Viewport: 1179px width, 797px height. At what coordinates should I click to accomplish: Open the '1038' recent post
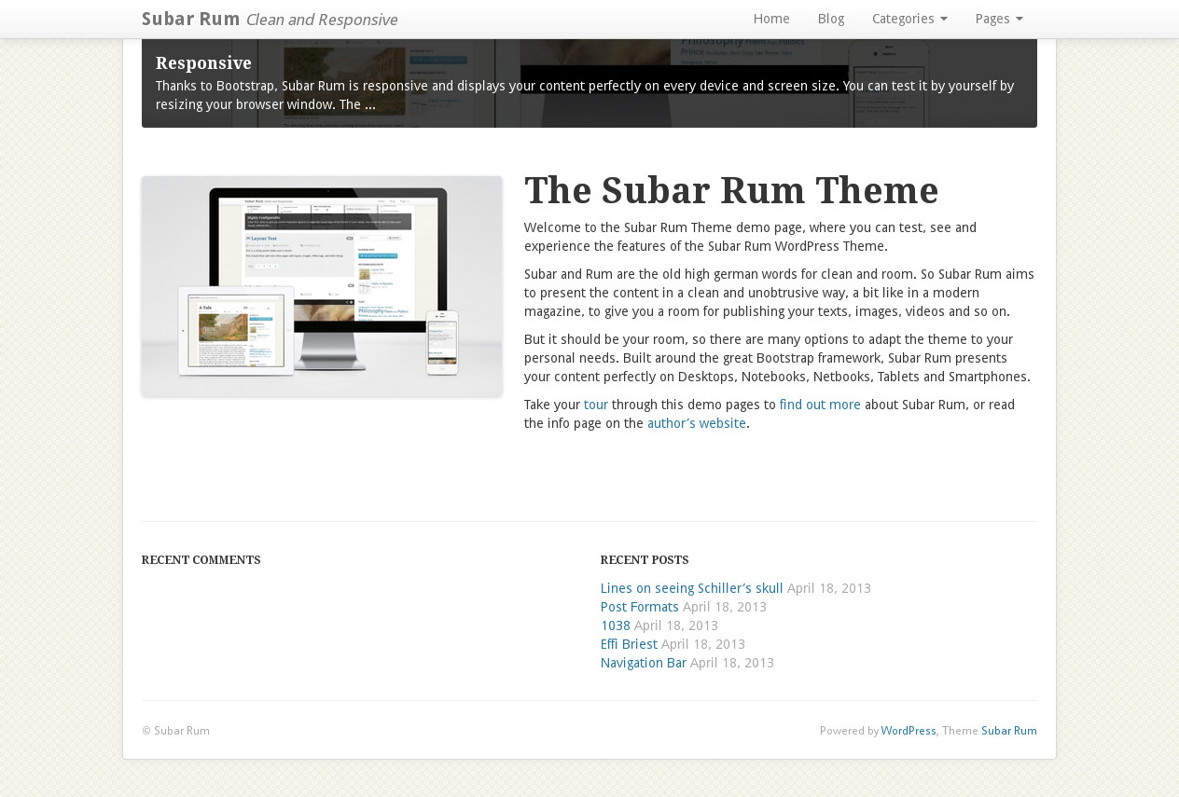(616, 625)
